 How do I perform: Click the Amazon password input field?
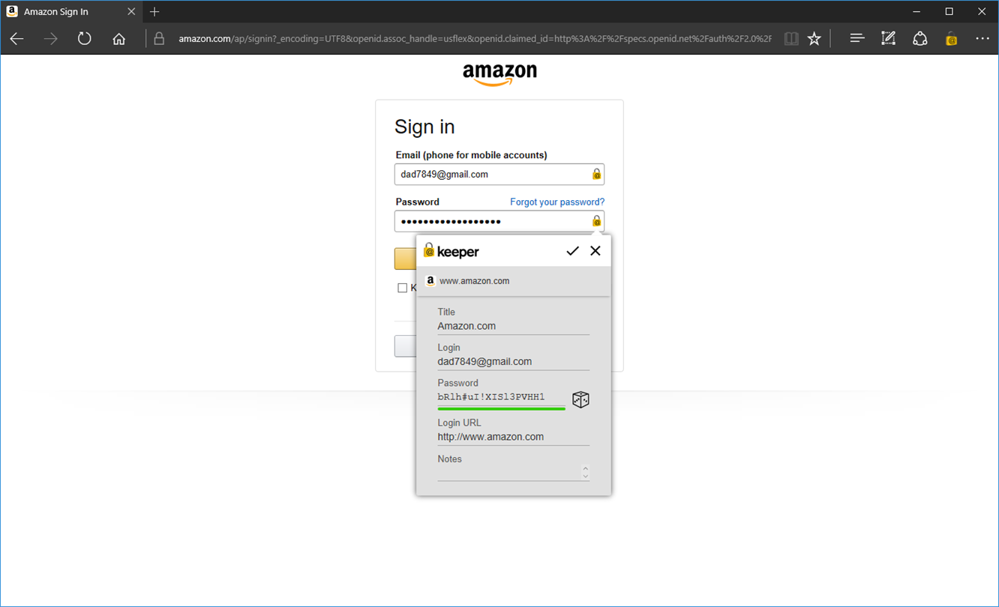[x=499, y=221]
